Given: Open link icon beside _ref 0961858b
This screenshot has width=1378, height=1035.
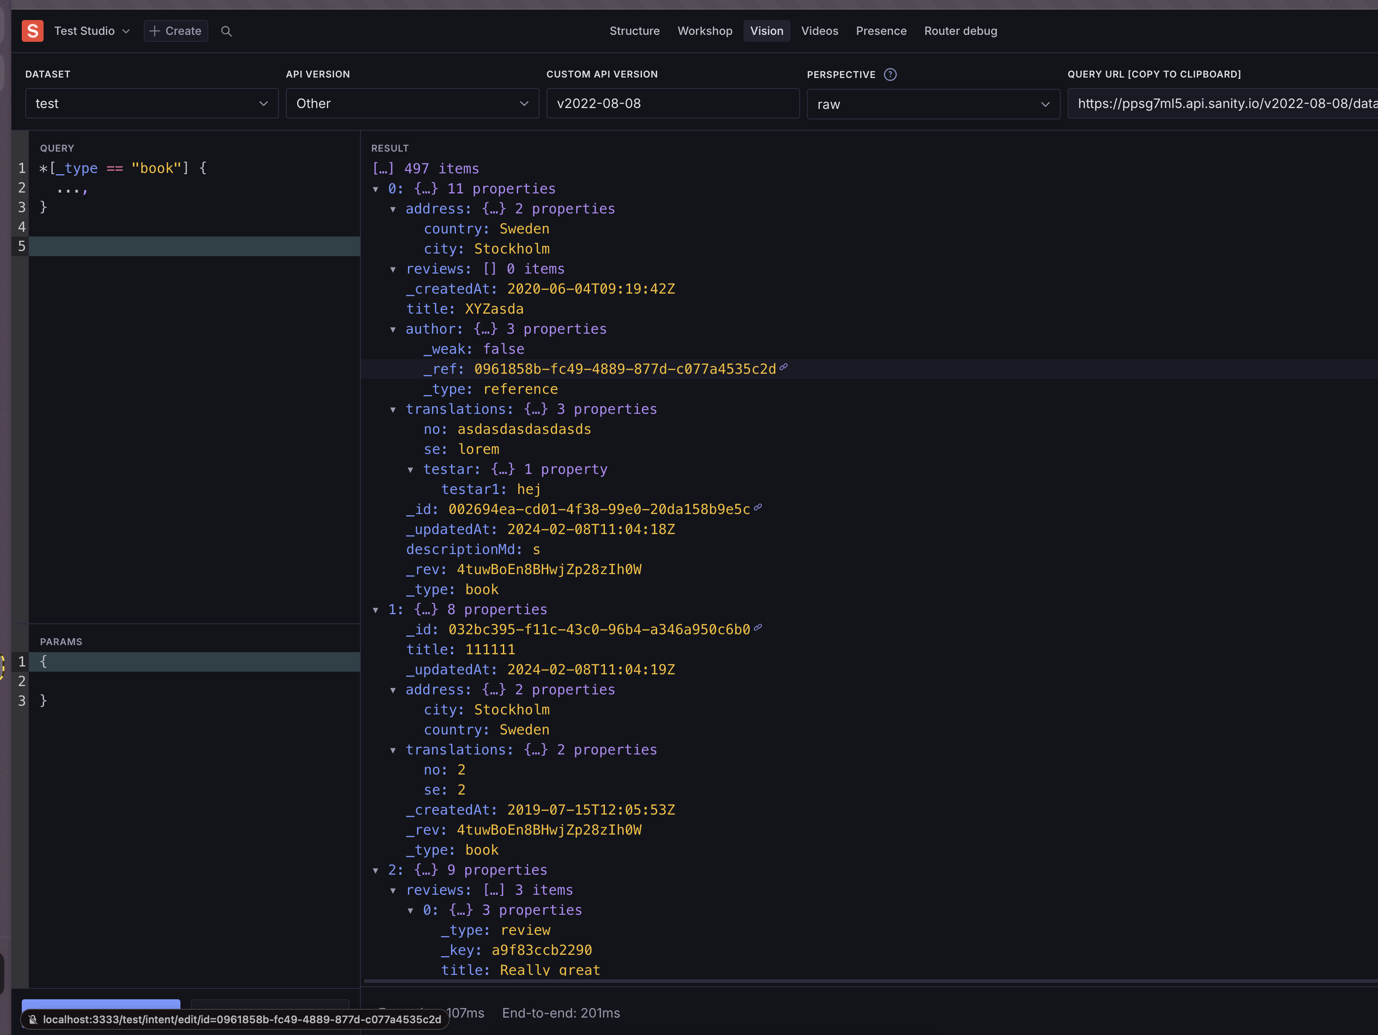Looking at the screenshot, I should click(x=784, y=367).
